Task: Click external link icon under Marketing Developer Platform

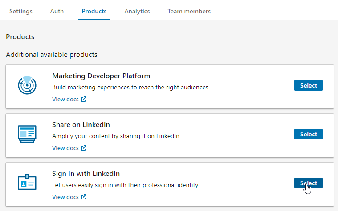Action: [84, 100]
